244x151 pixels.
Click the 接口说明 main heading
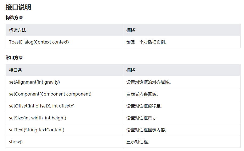(x=18, y=7)
